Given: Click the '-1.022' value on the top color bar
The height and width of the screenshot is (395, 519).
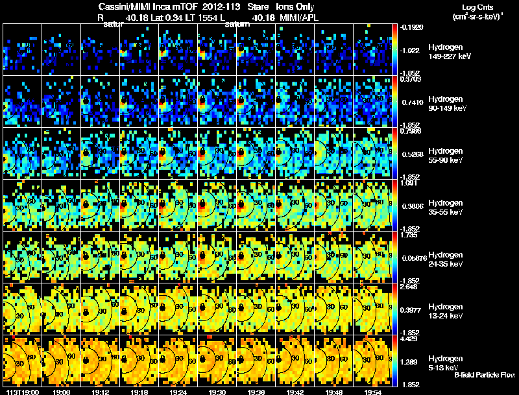Looking at the screenshot, I should click(x=410, y=51).
